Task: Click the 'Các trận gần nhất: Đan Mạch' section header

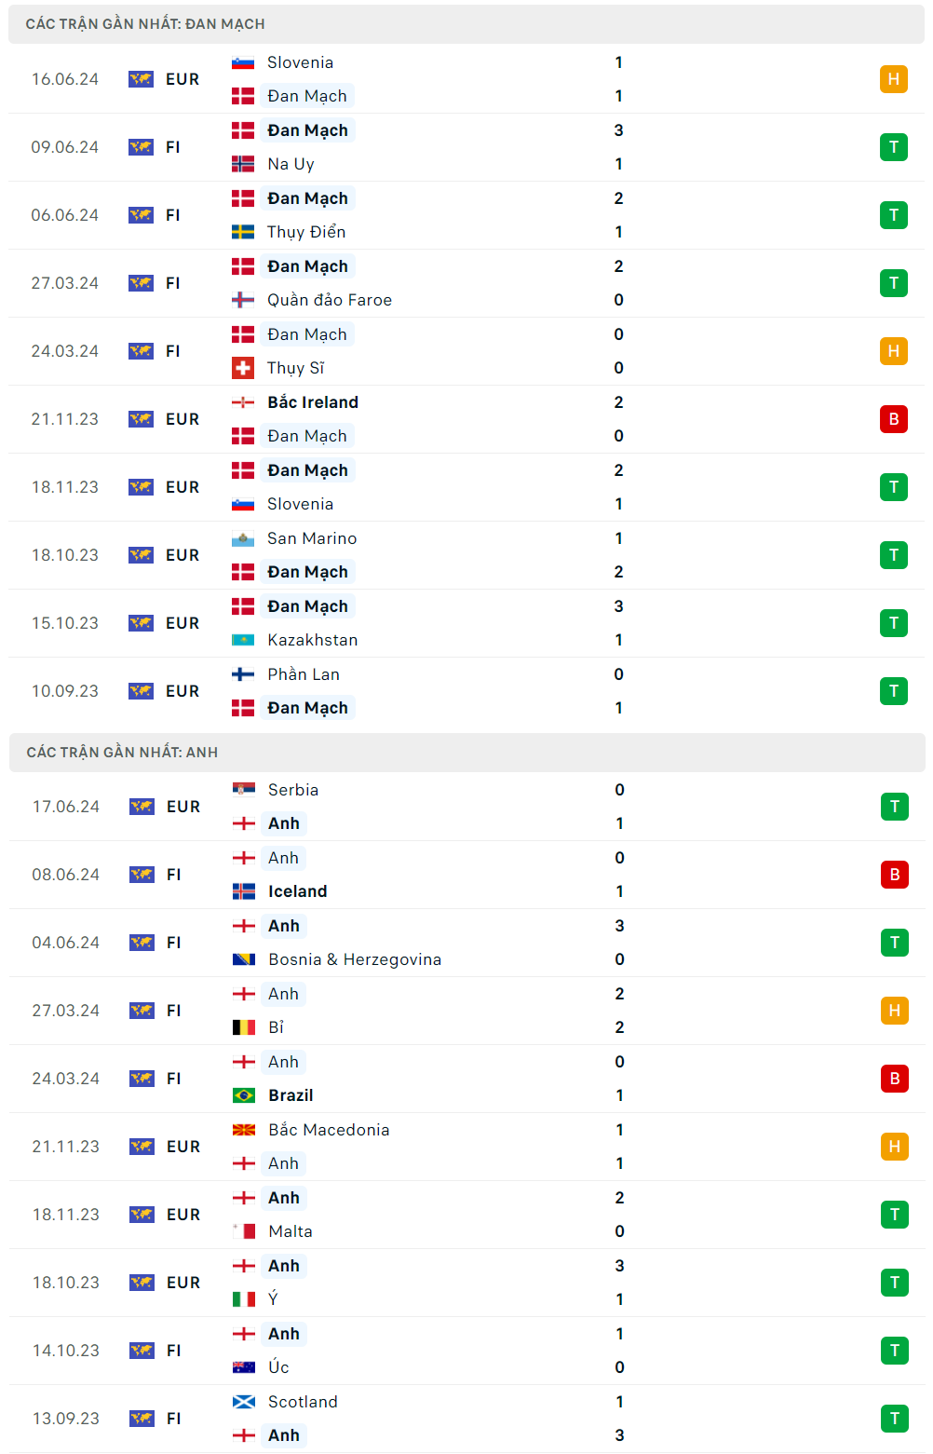Action: (145, 24)
